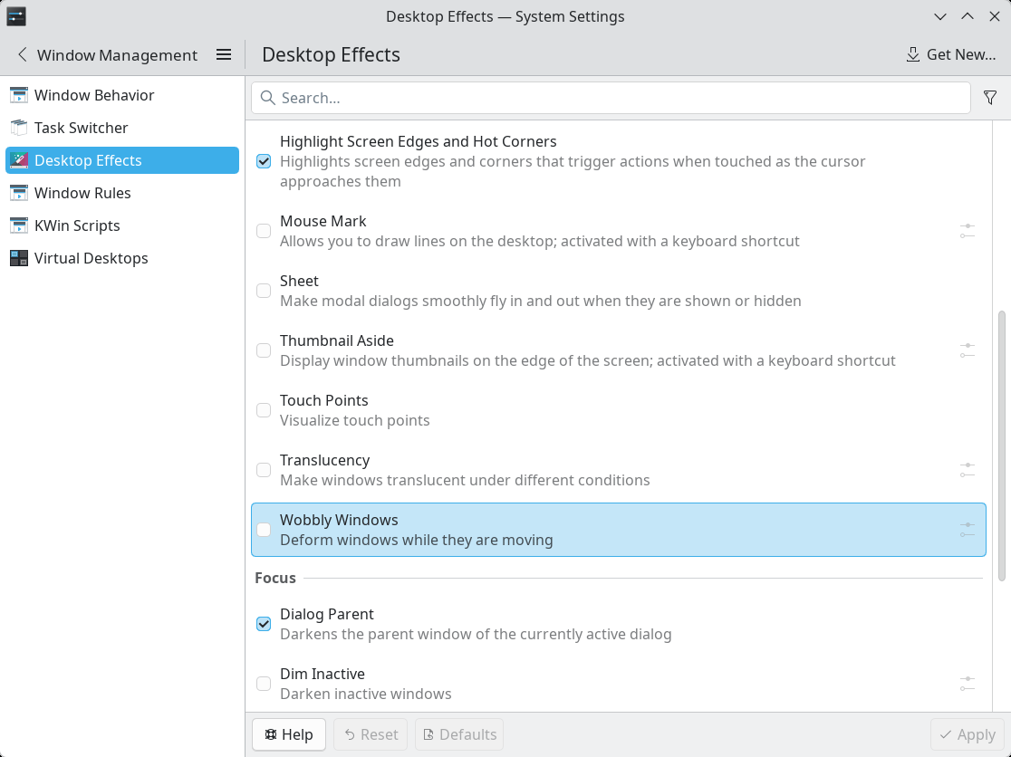Enable the Sheet effect checkbox

click(x=264, y=291)
